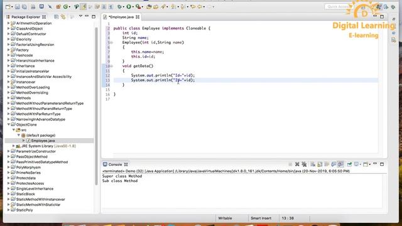Switch to the Employee.java editor tab
This screenshot has height=226, width=402.
[x=121, y=17]
